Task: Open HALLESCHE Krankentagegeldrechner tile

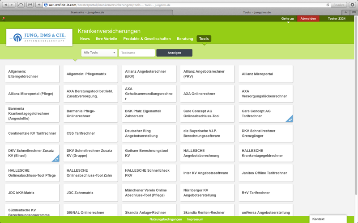Action: pyautogui.click(x=265, y=153)
